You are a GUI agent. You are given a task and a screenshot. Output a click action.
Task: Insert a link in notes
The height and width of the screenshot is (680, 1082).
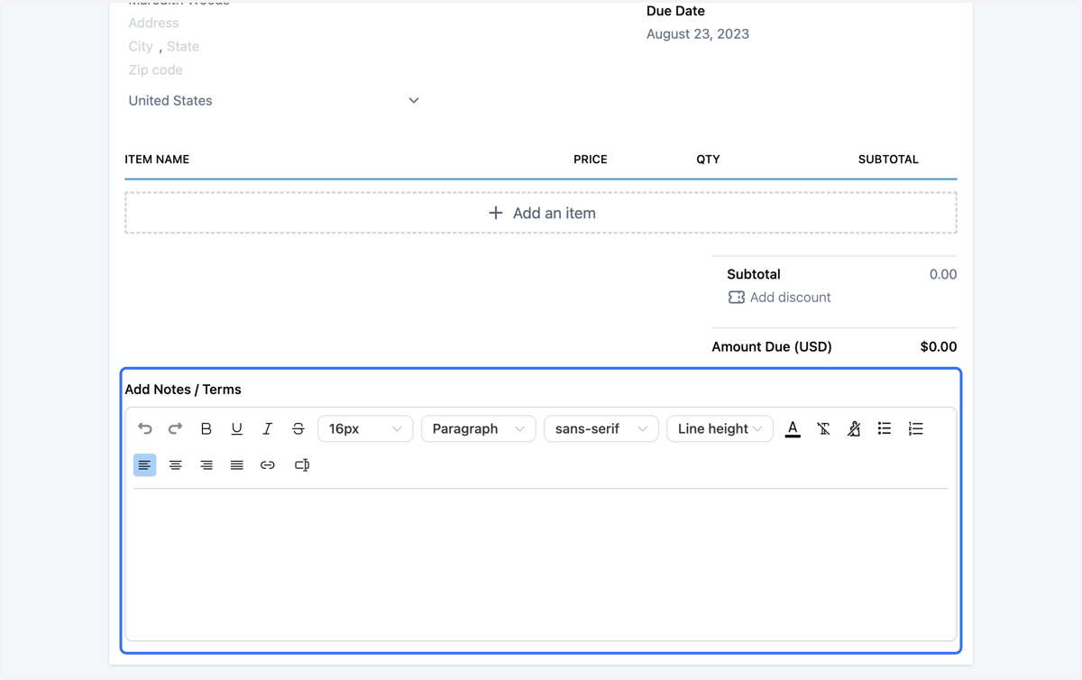coord(268,464)
